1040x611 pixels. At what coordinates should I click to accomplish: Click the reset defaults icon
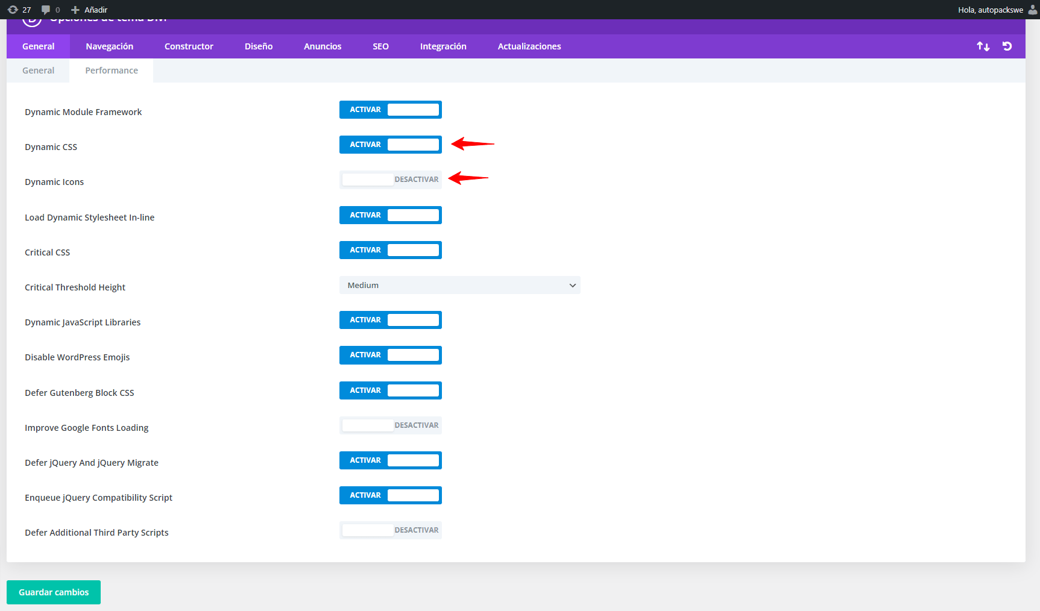(x=1007, y=46)
